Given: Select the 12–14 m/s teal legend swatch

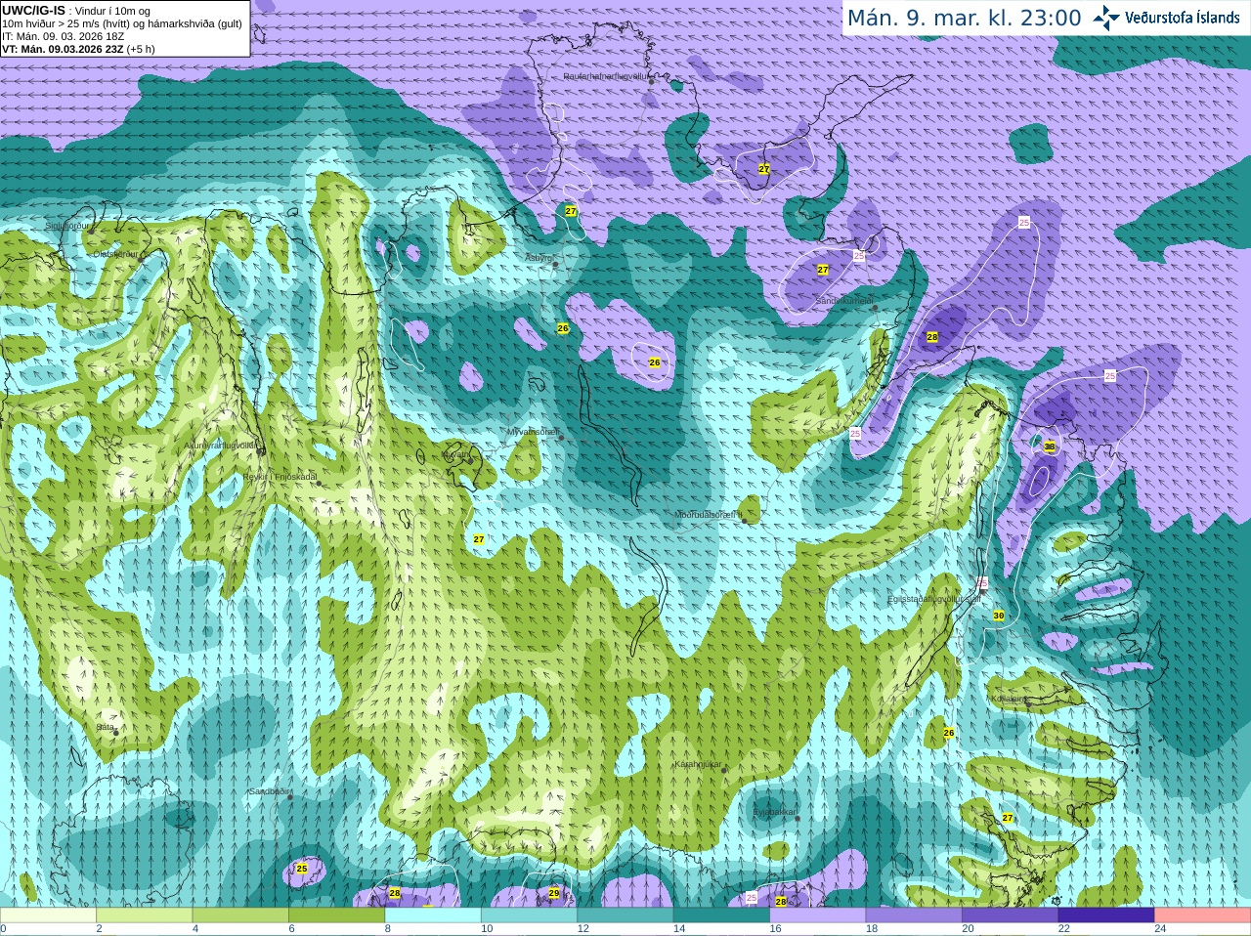Looking at the screenshot, I should click(625, 915).
